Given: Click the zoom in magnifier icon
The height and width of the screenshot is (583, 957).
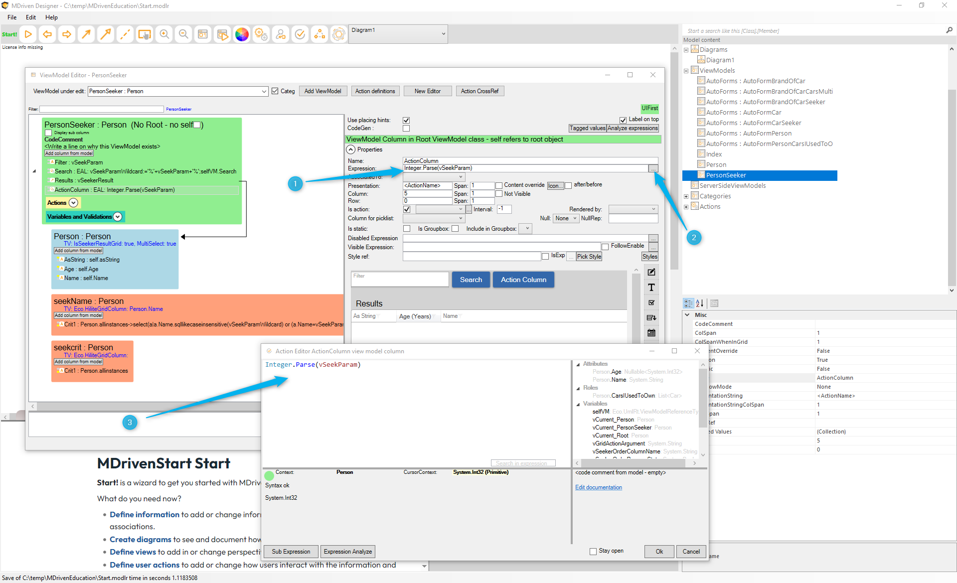Looking at the screenshot, I should (164, 34).
